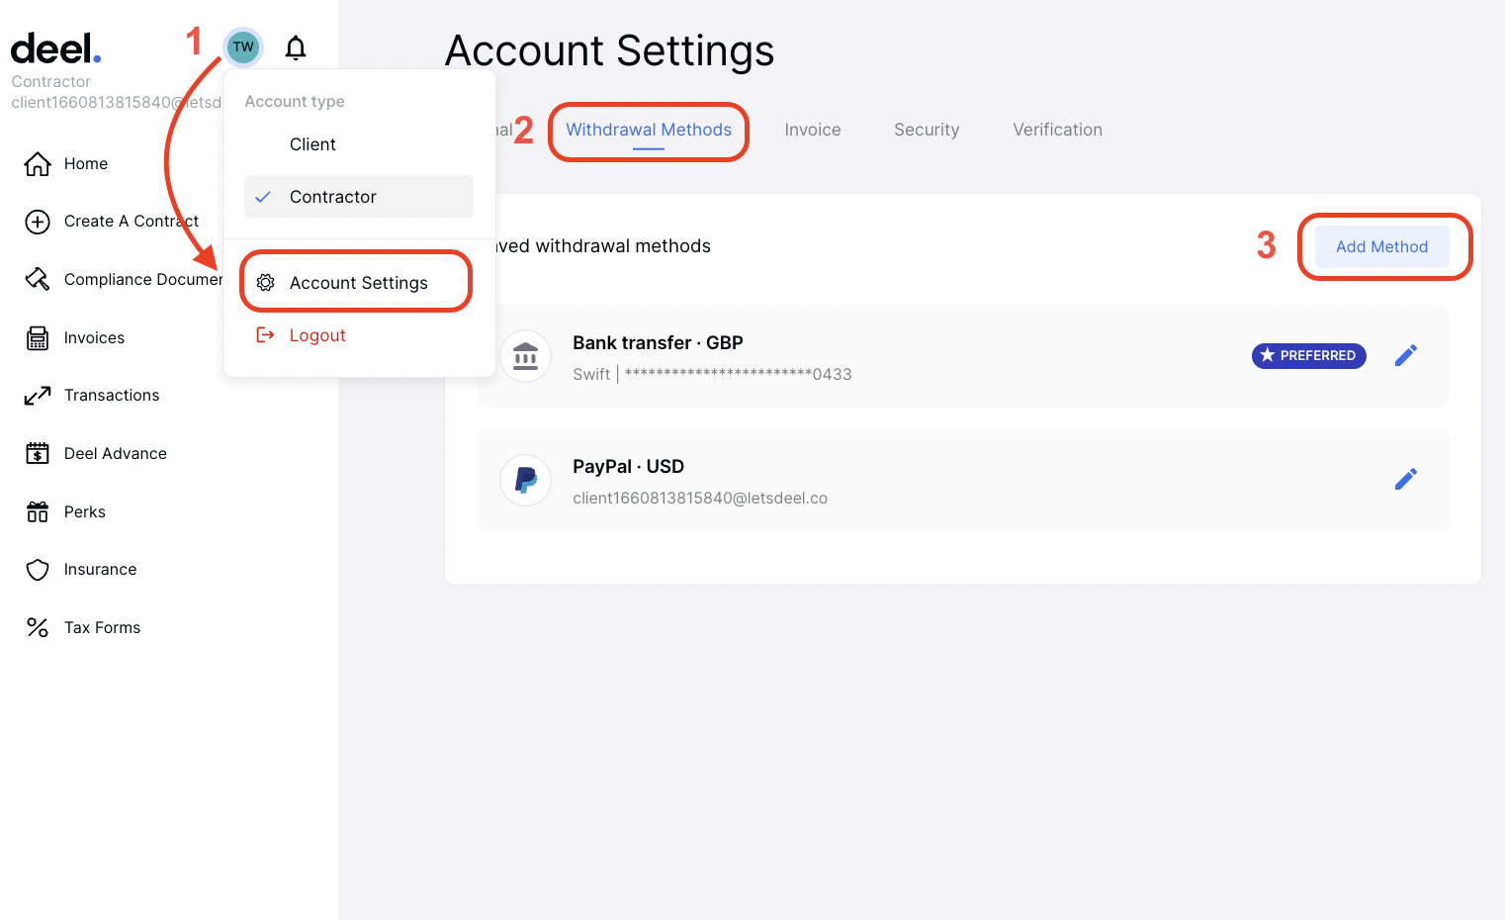Open the TW profile avatar menu
The width and height of the screenshot is (1505, 920).
(x=243, y=46)
